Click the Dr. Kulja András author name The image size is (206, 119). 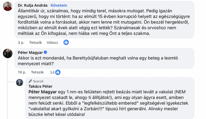point(32,5)
